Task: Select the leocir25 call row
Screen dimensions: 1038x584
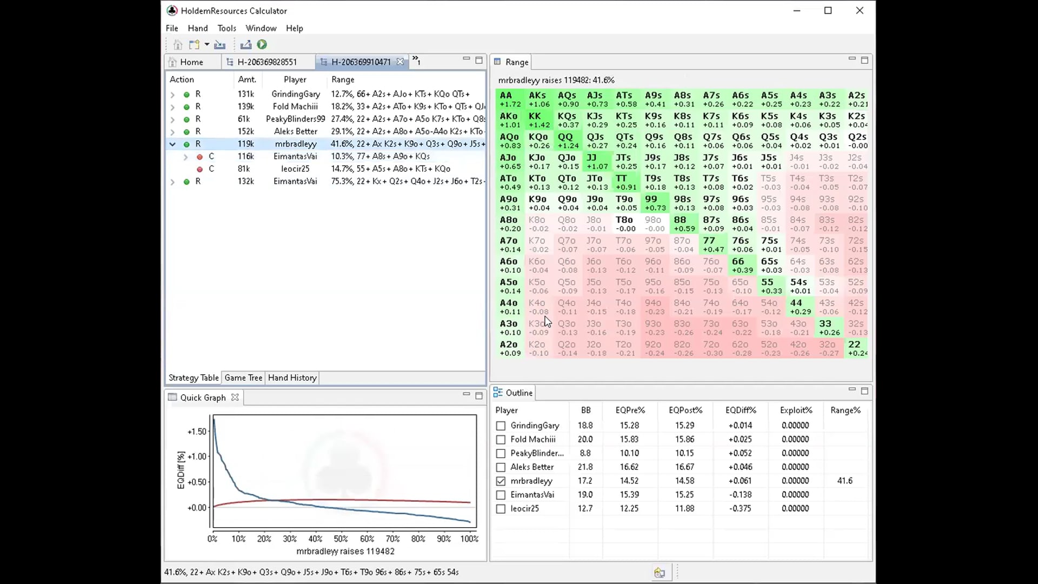Action: 325,169
